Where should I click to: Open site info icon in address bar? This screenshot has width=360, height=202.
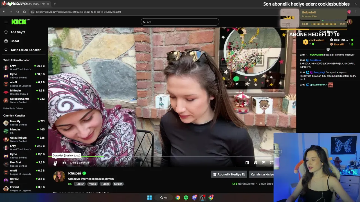coord(32,12)
